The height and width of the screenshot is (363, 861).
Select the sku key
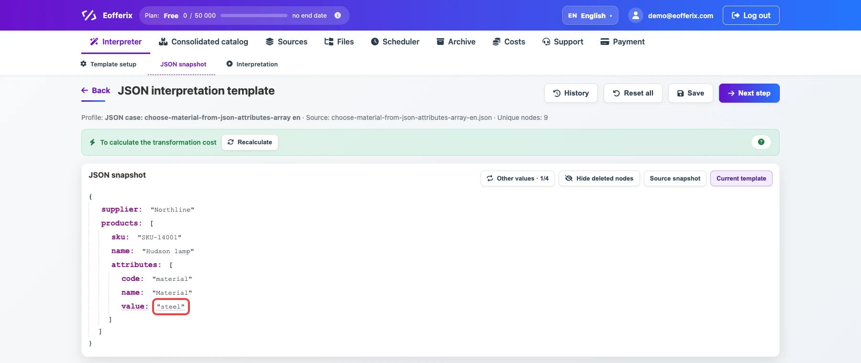(120, 237)
